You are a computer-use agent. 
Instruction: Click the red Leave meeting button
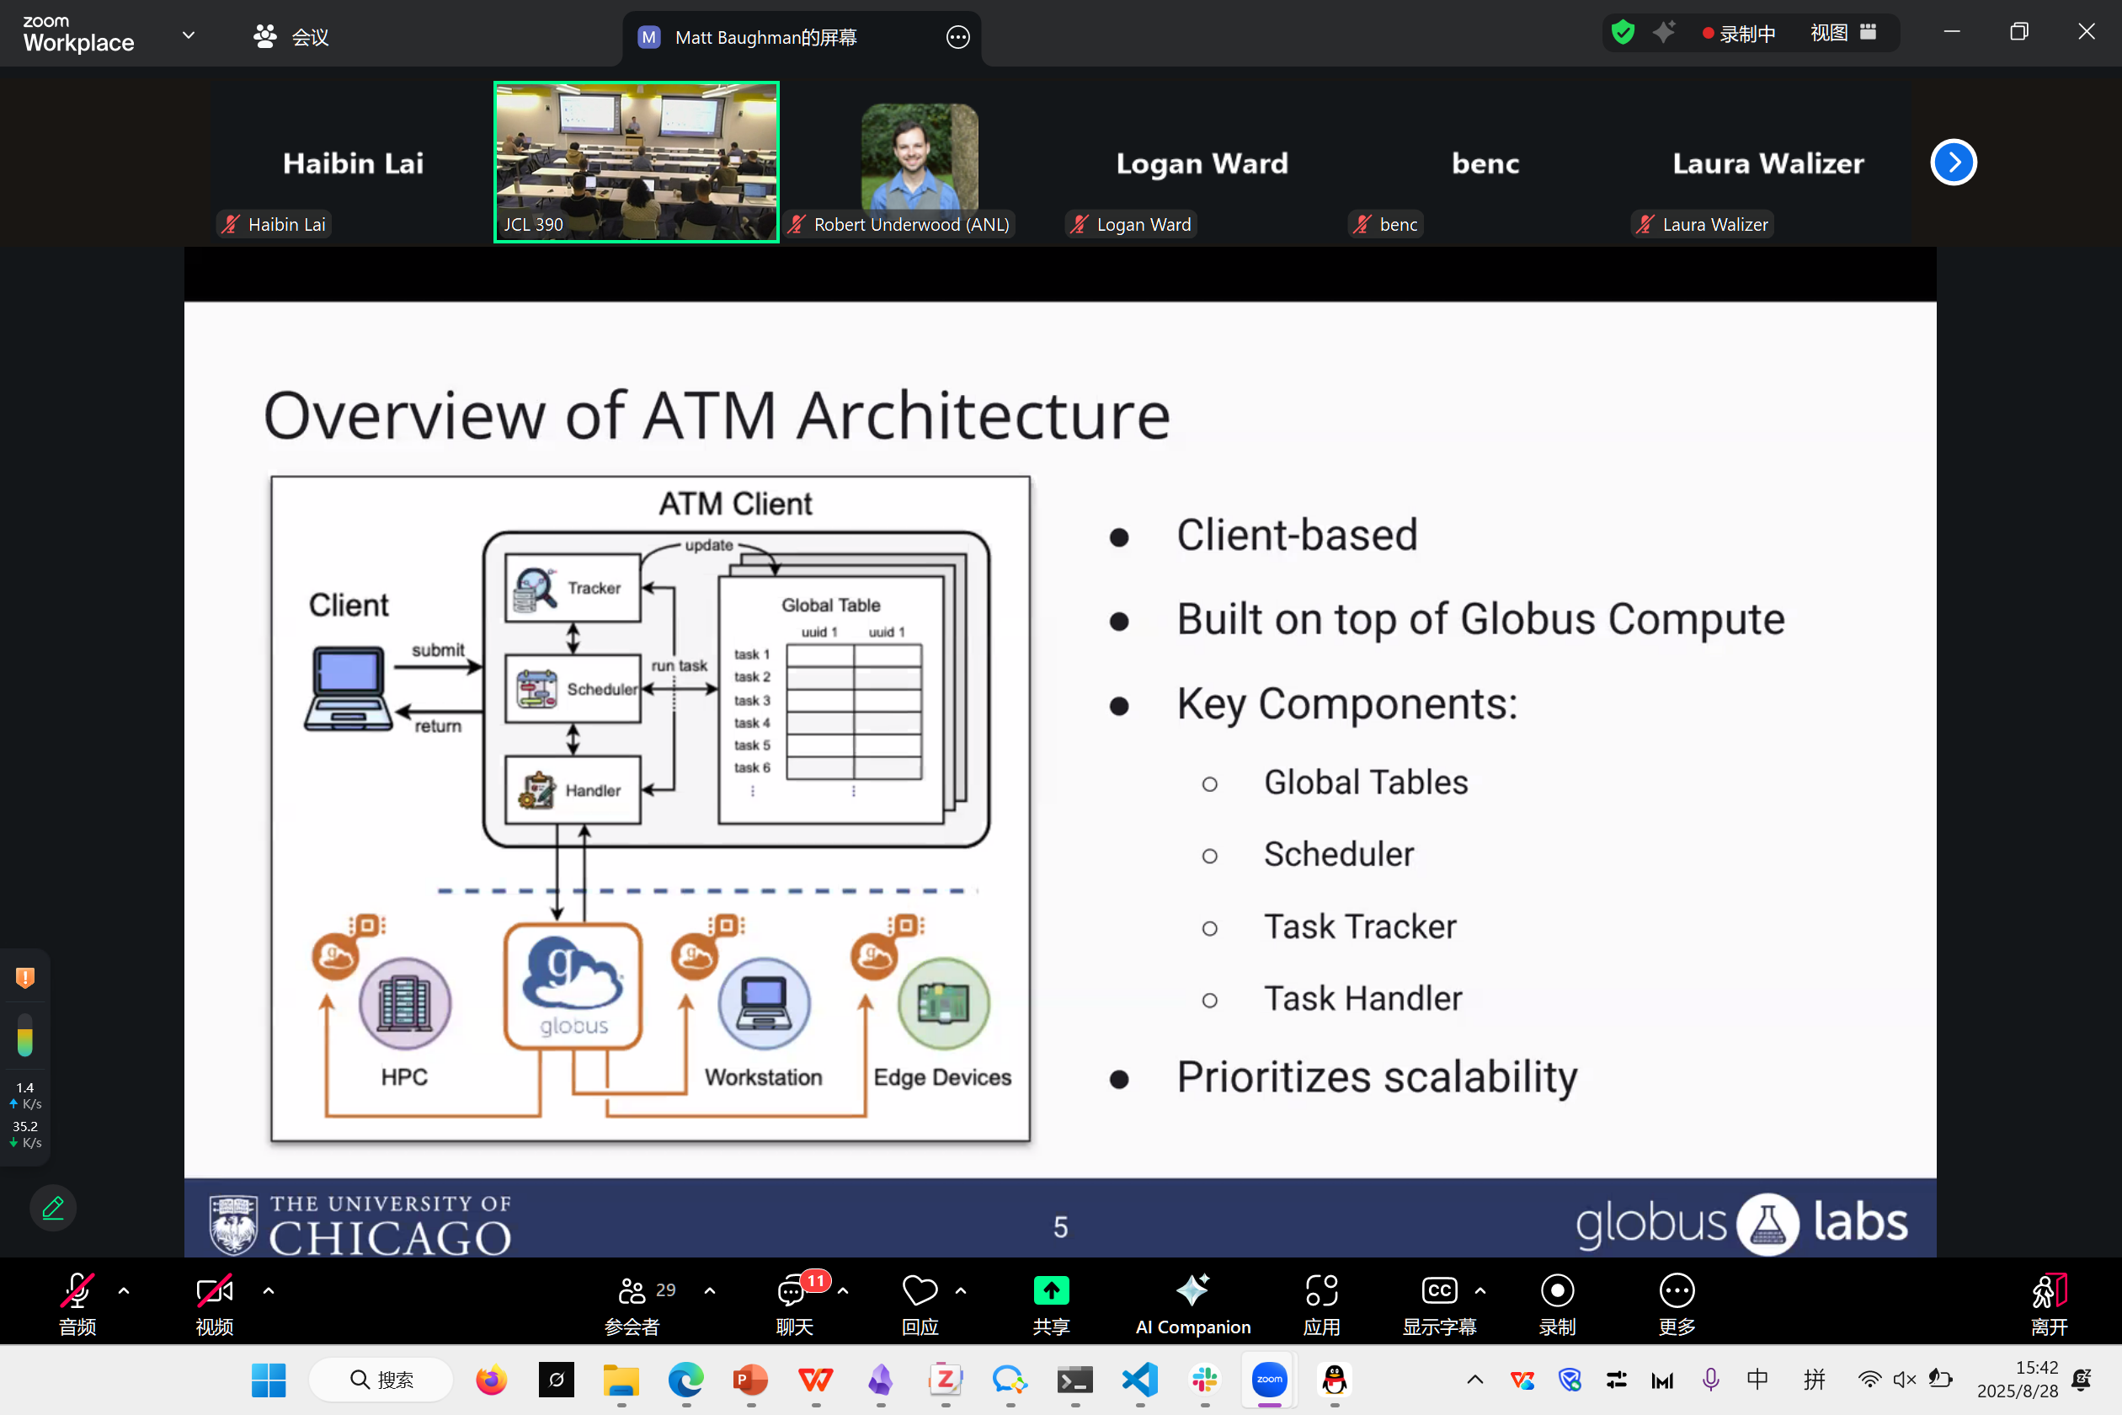(2049, 1305)
